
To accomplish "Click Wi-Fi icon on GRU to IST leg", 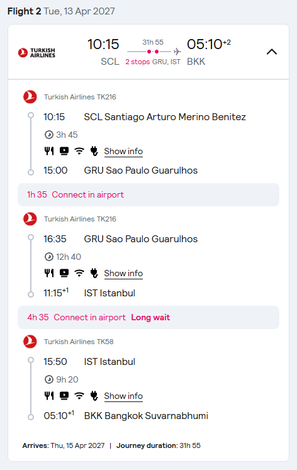I will click(x=79, y=273).
